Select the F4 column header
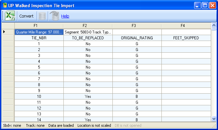Image resolution: width=218 pixels, height=130 pixels. [x=186, y=25]
